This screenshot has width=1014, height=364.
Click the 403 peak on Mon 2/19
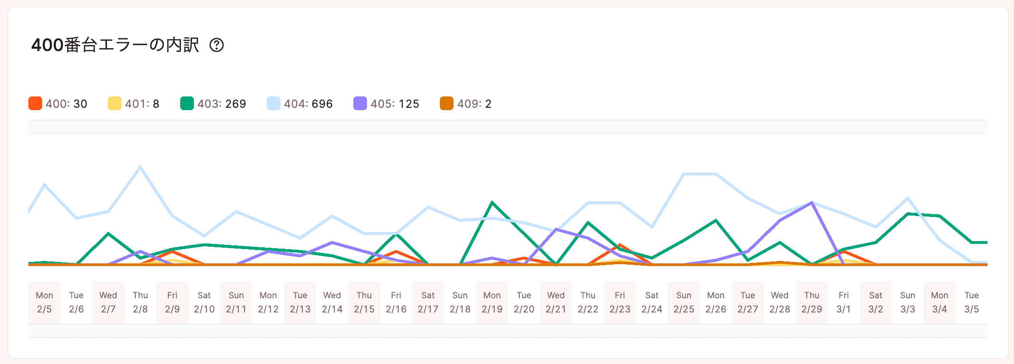pos(492,202)
